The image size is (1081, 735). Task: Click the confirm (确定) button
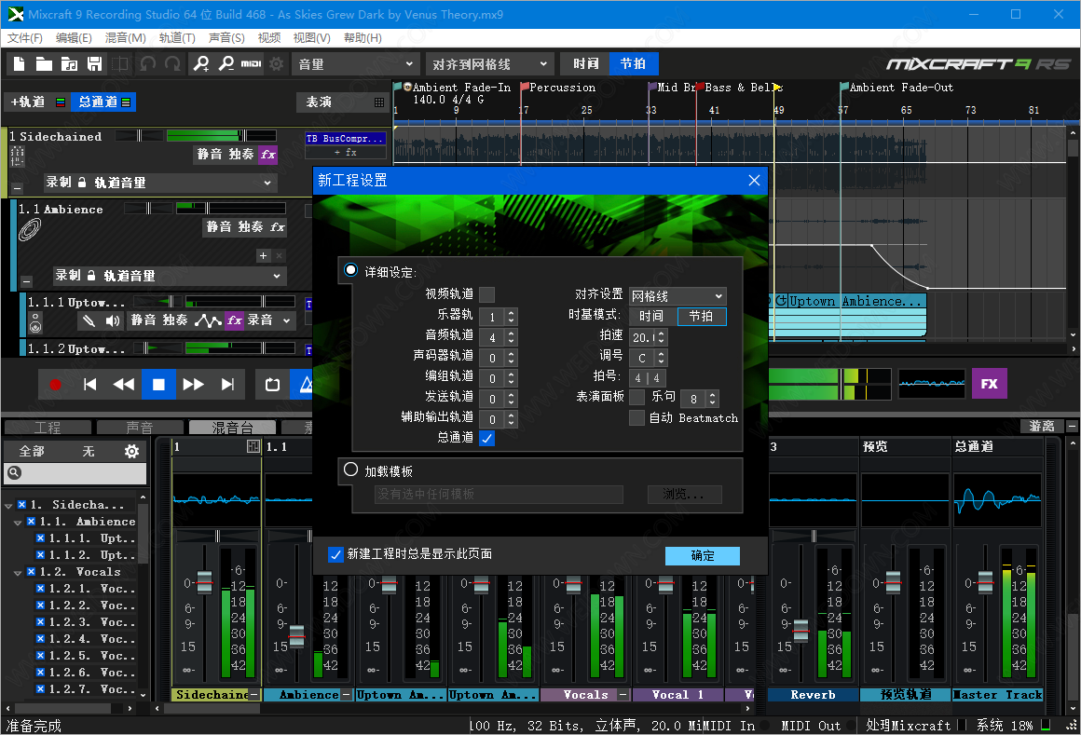(x=703, y=556)
